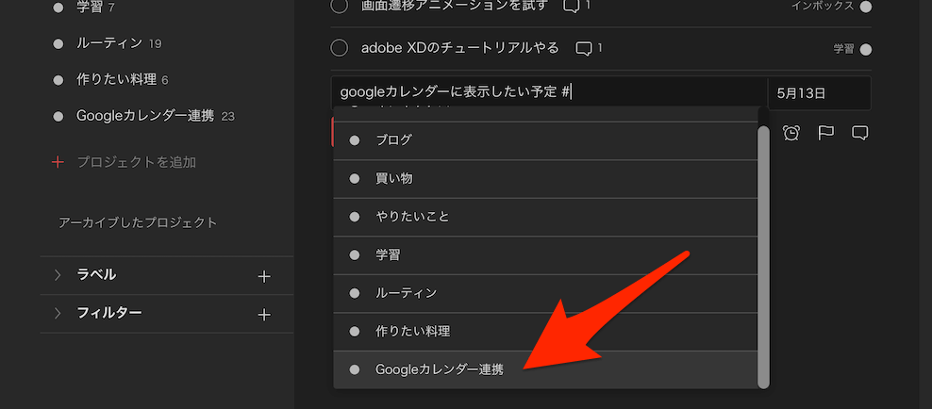Click the 画面遷移アニメーションを試す task title
Image resolution: width=932 pixels, height=409 pixels.
coord(454,6)
